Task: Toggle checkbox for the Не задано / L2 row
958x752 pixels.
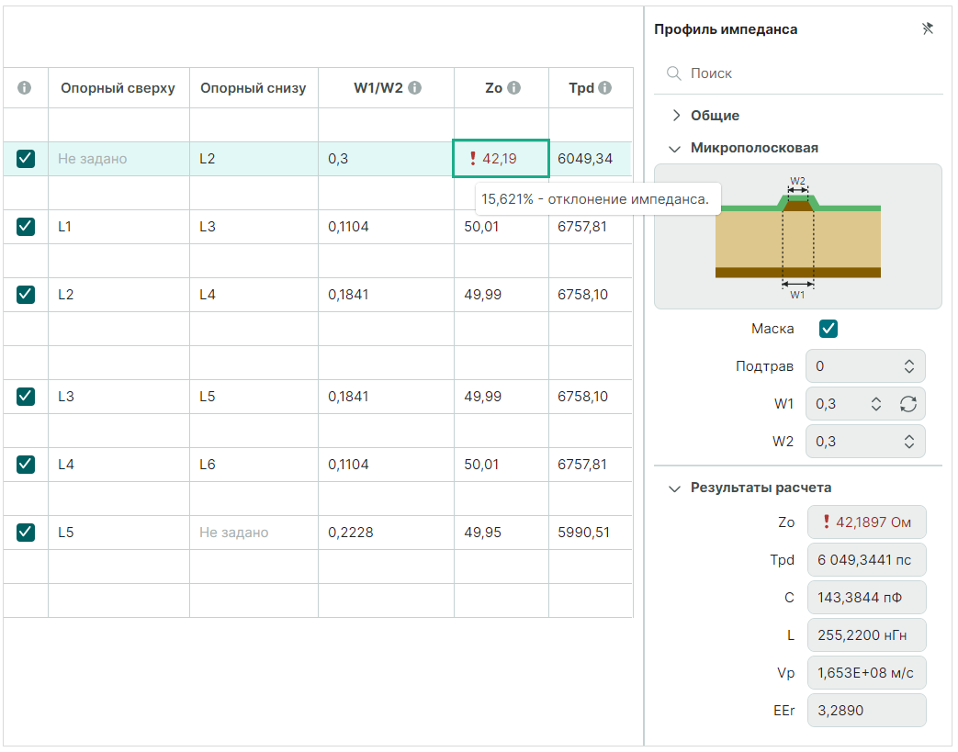Action: click(x=26, y=159)
